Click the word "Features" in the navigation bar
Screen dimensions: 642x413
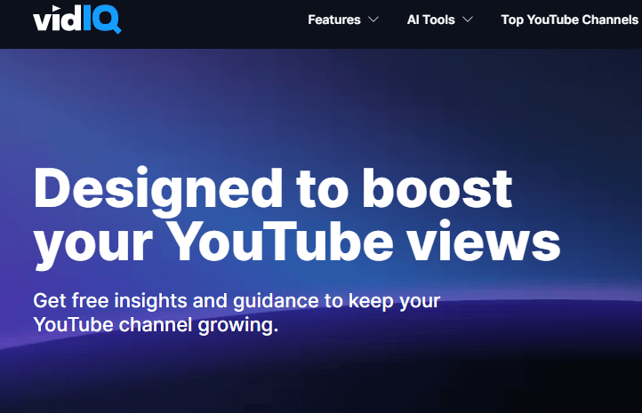tap(334, 20)
